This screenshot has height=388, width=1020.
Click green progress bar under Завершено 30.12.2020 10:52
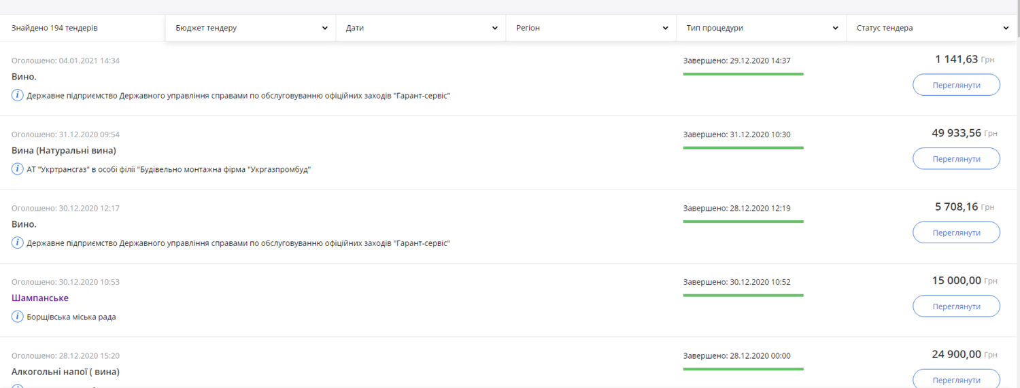coord(743,295)
